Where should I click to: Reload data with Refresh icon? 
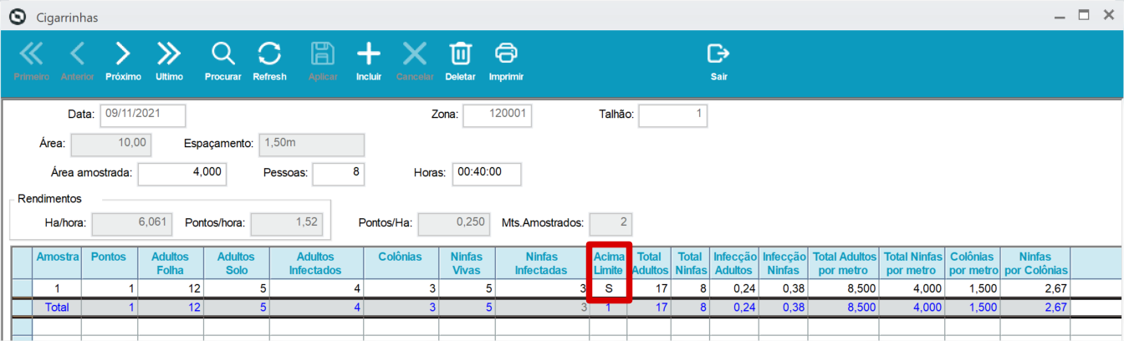tap(269, 61)
